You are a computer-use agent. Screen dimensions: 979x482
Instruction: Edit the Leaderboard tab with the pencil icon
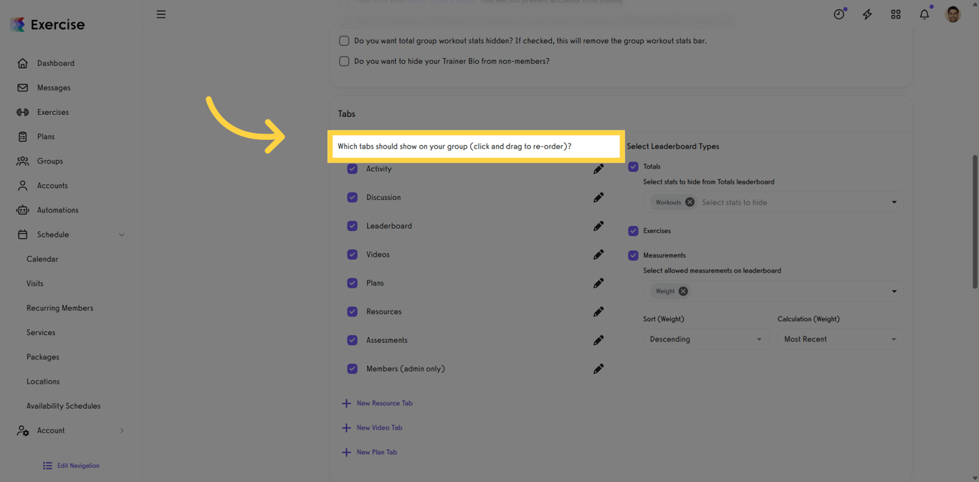[x=598, y=226]
